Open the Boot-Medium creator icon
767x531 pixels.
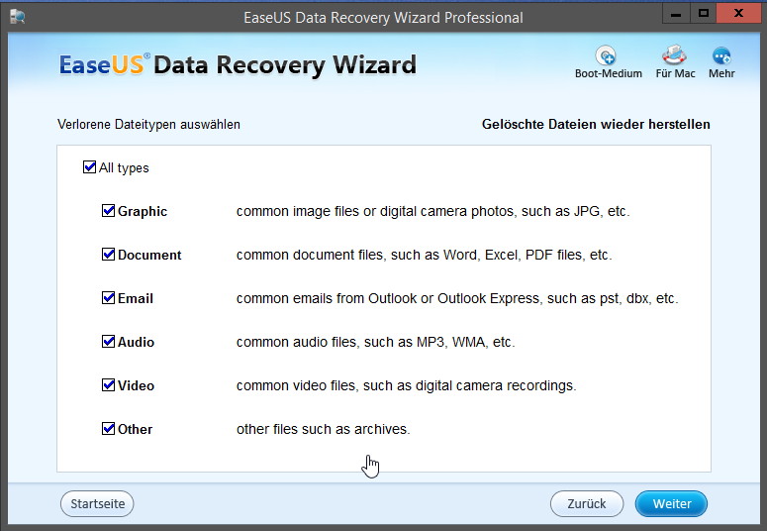coord(606,55)
